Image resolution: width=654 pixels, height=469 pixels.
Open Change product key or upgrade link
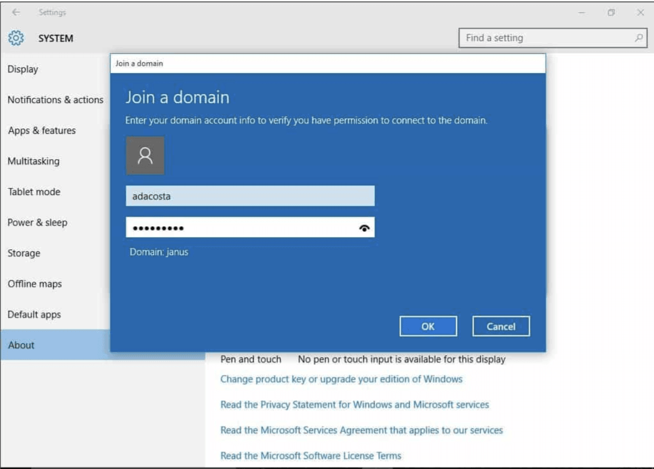[341, 379]
